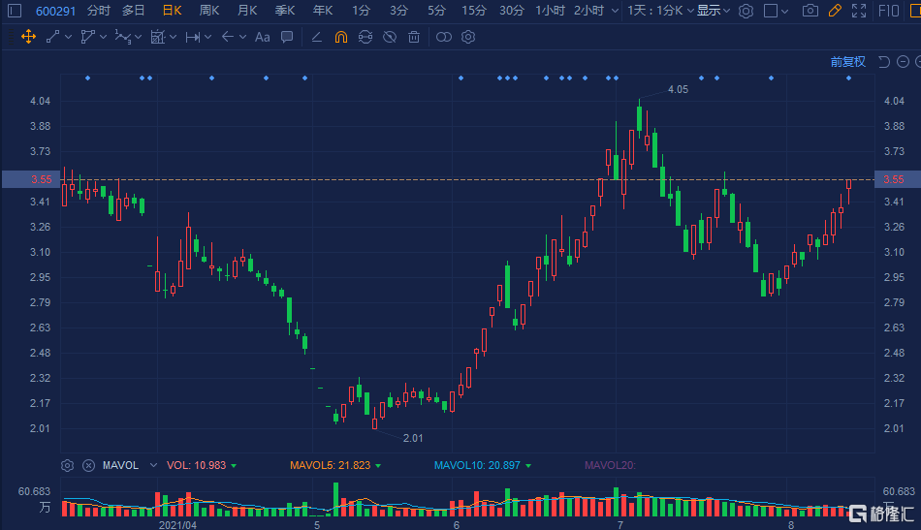
Task: Select the text annotation Aa tool
Action: 262,37
